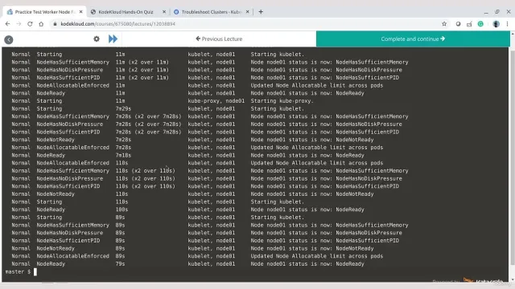Open a new browser tab
Viewport: 515px width, 289px height.
(x=261, y=12)
